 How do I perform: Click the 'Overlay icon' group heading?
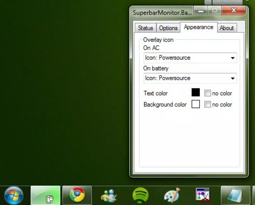[x=158, y=40]
